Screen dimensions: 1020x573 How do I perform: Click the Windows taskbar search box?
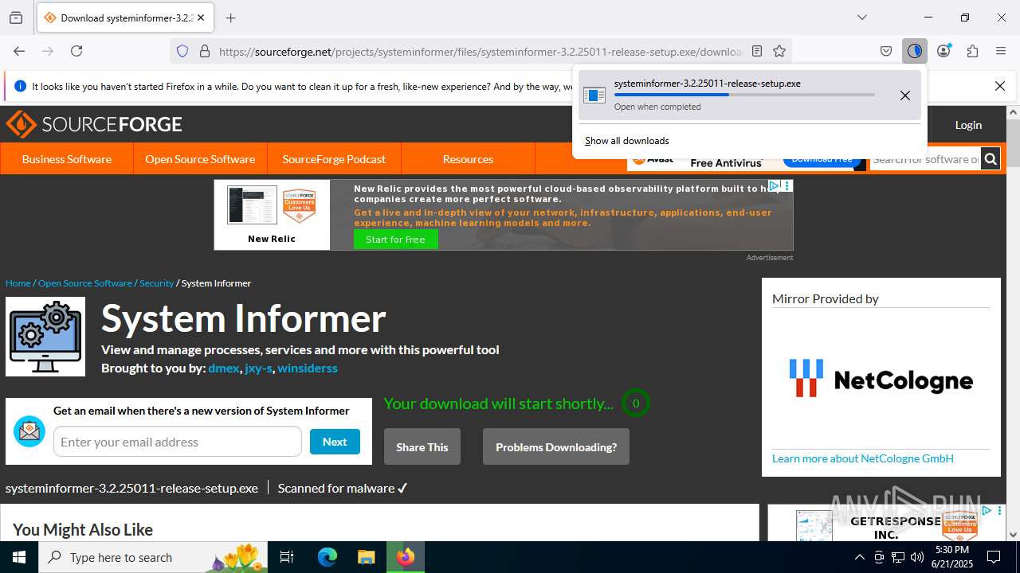tap(155, 557)
